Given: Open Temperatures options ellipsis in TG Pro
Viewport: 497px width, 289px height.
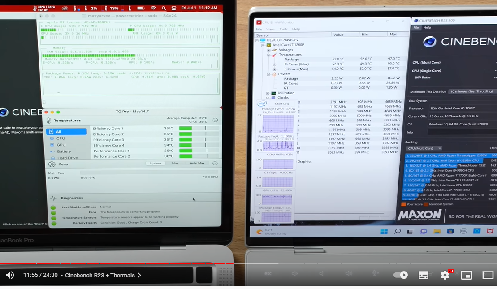Looking at the screenshot, I should click(x=215, y=120).
